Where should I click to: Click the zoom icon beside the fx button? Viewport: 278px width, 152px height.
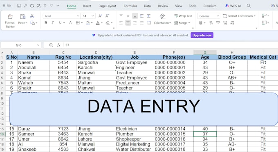click(x=51, y=45)
